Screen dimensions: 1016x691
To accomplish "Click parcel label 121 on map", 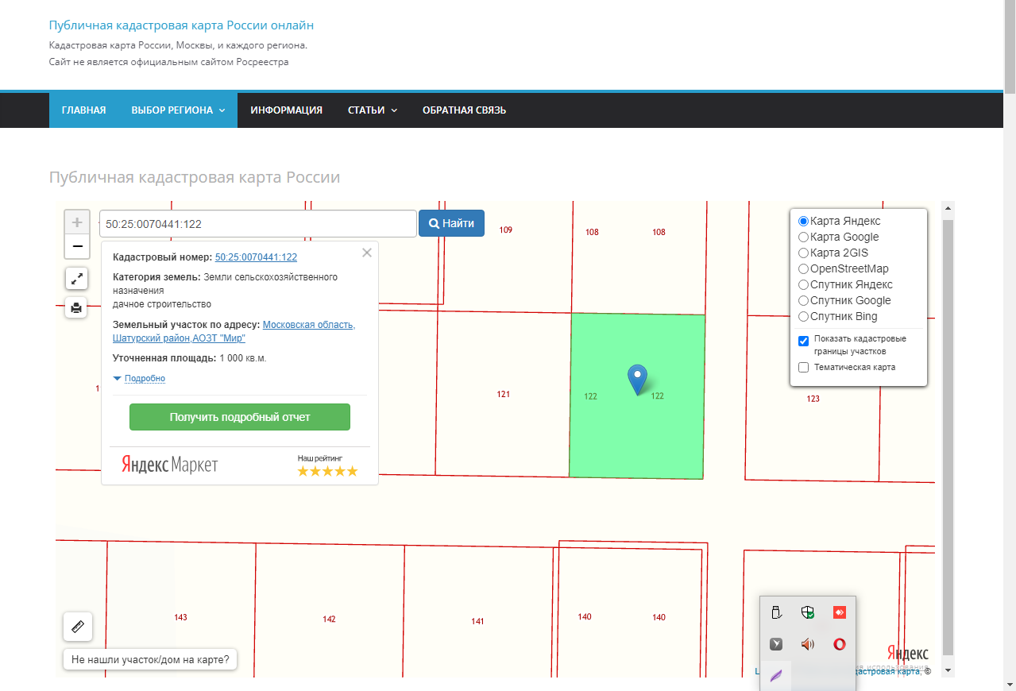I will [x=503, y=394].
